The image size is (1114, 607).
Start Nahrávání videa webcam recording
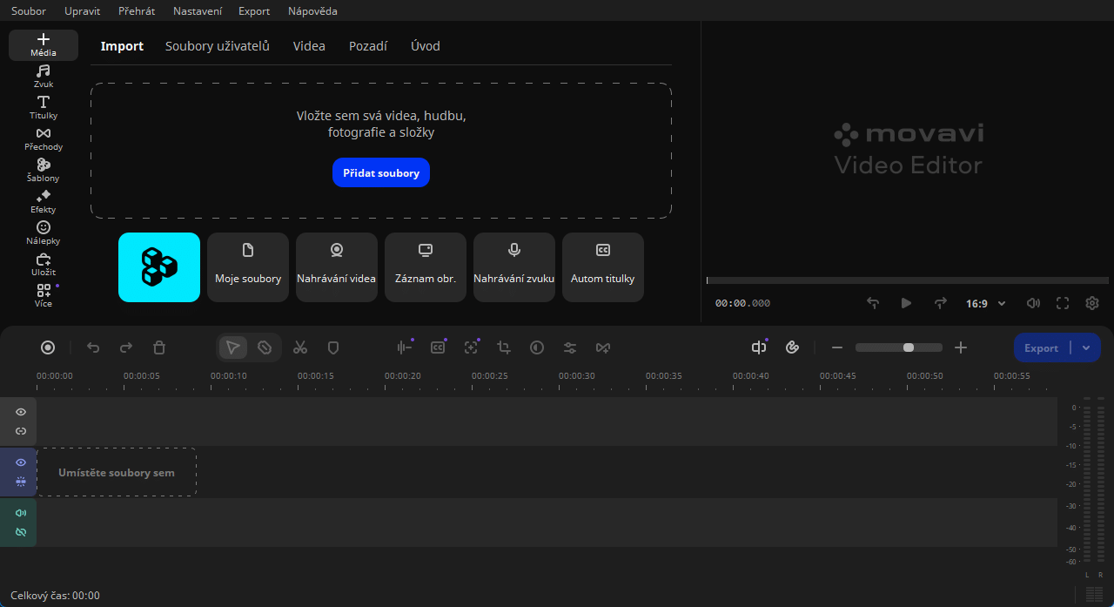click(337, 267)
